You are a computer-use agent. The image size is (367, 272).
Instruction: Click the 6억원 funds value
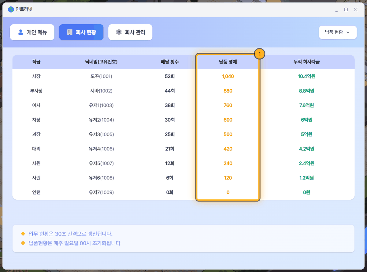(307, 120)
